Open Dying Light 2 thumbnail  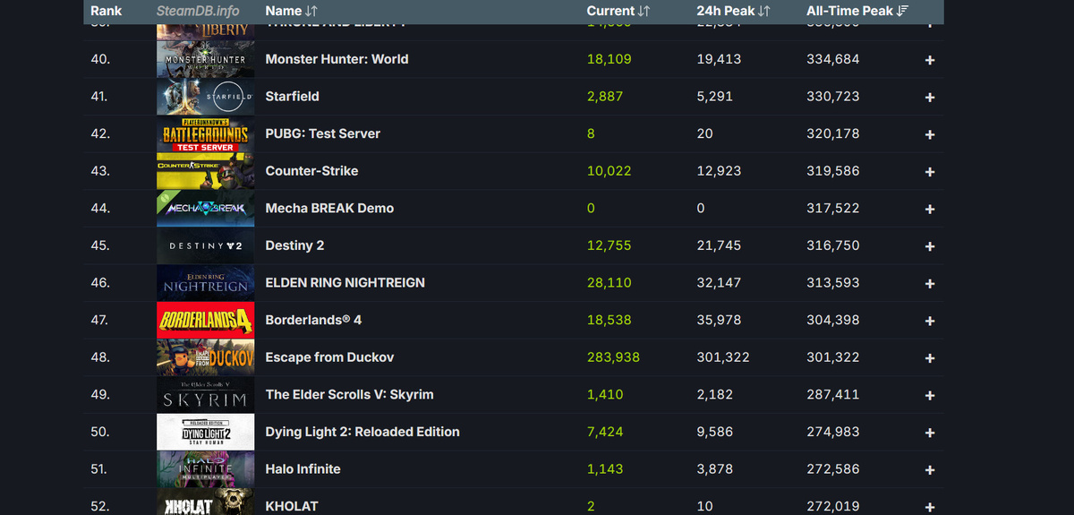pos(206,432)
